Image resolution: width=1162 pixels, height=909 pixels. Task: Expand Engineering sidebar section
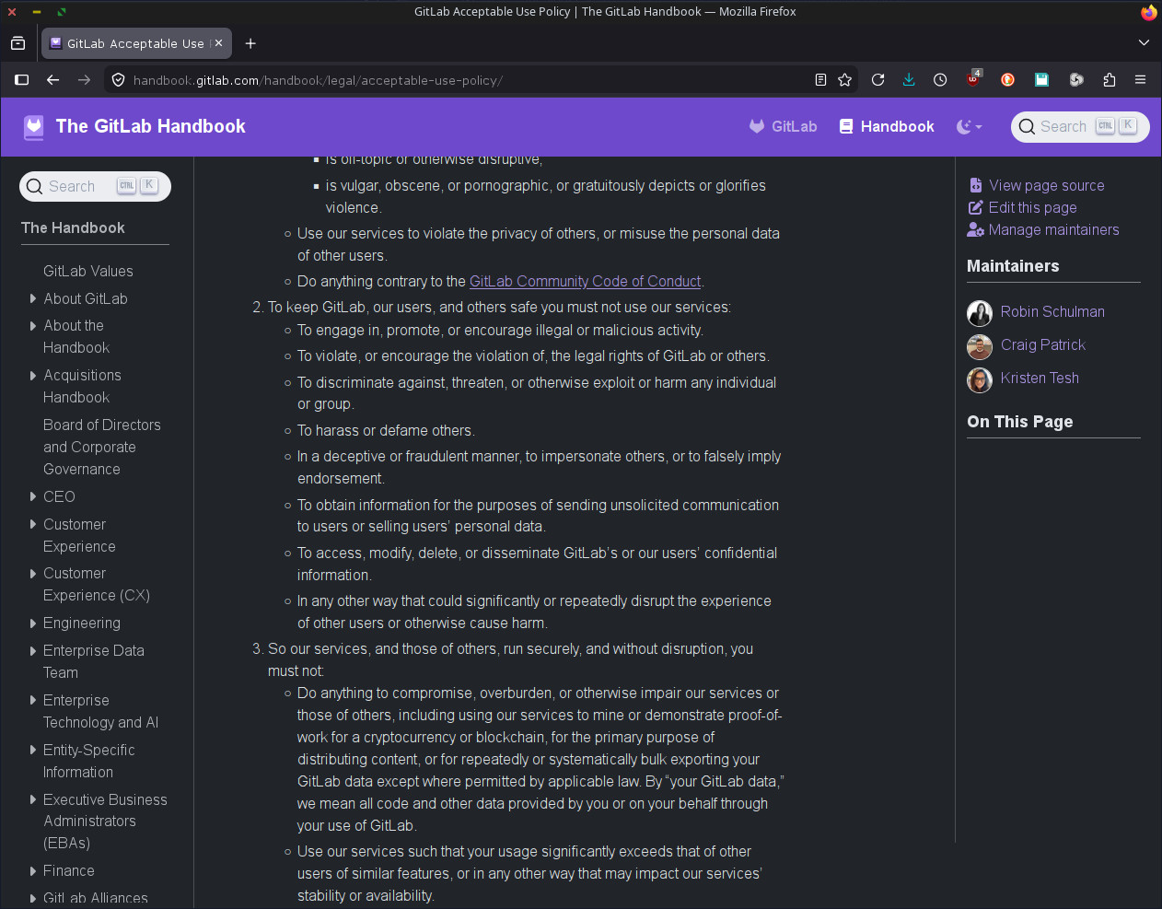(x=33, y=623)
